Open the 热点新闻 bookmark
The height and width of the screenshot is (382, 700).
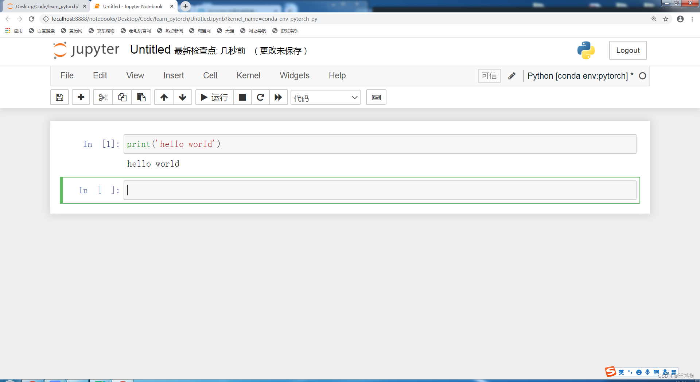(x=170, y=31)
